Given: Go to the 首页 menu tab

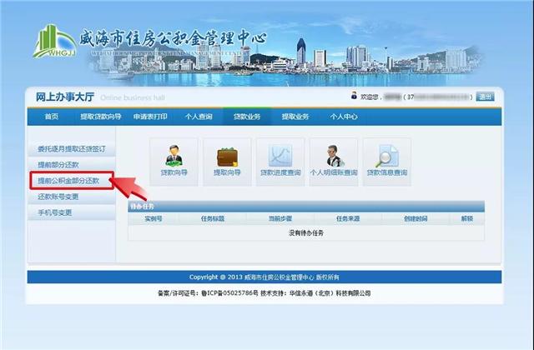Looking at the screenshot, I should (52, 117).
